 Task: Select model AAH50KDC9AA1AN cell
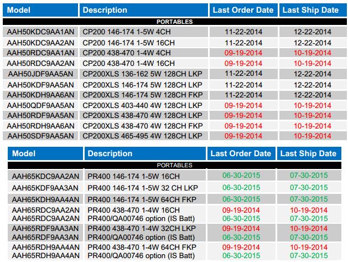(x=40, y=32)
